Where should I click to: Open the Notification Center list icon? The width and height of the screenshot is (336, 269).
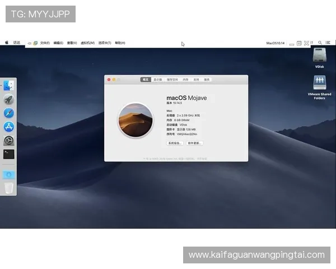(328, 43)
